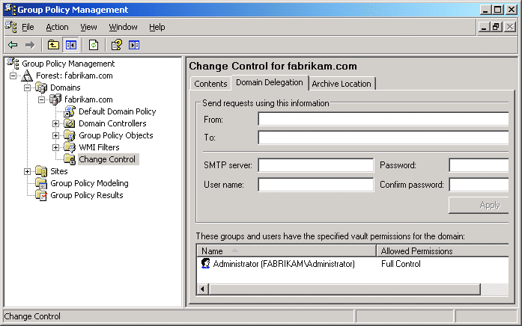
Task: Toggle the action pane toolbar icon
Action: pos(134,45)
